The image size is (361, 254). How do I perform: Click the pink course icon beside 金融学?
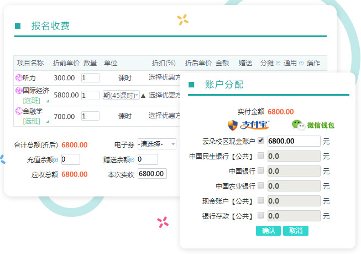tap(19, 111)
